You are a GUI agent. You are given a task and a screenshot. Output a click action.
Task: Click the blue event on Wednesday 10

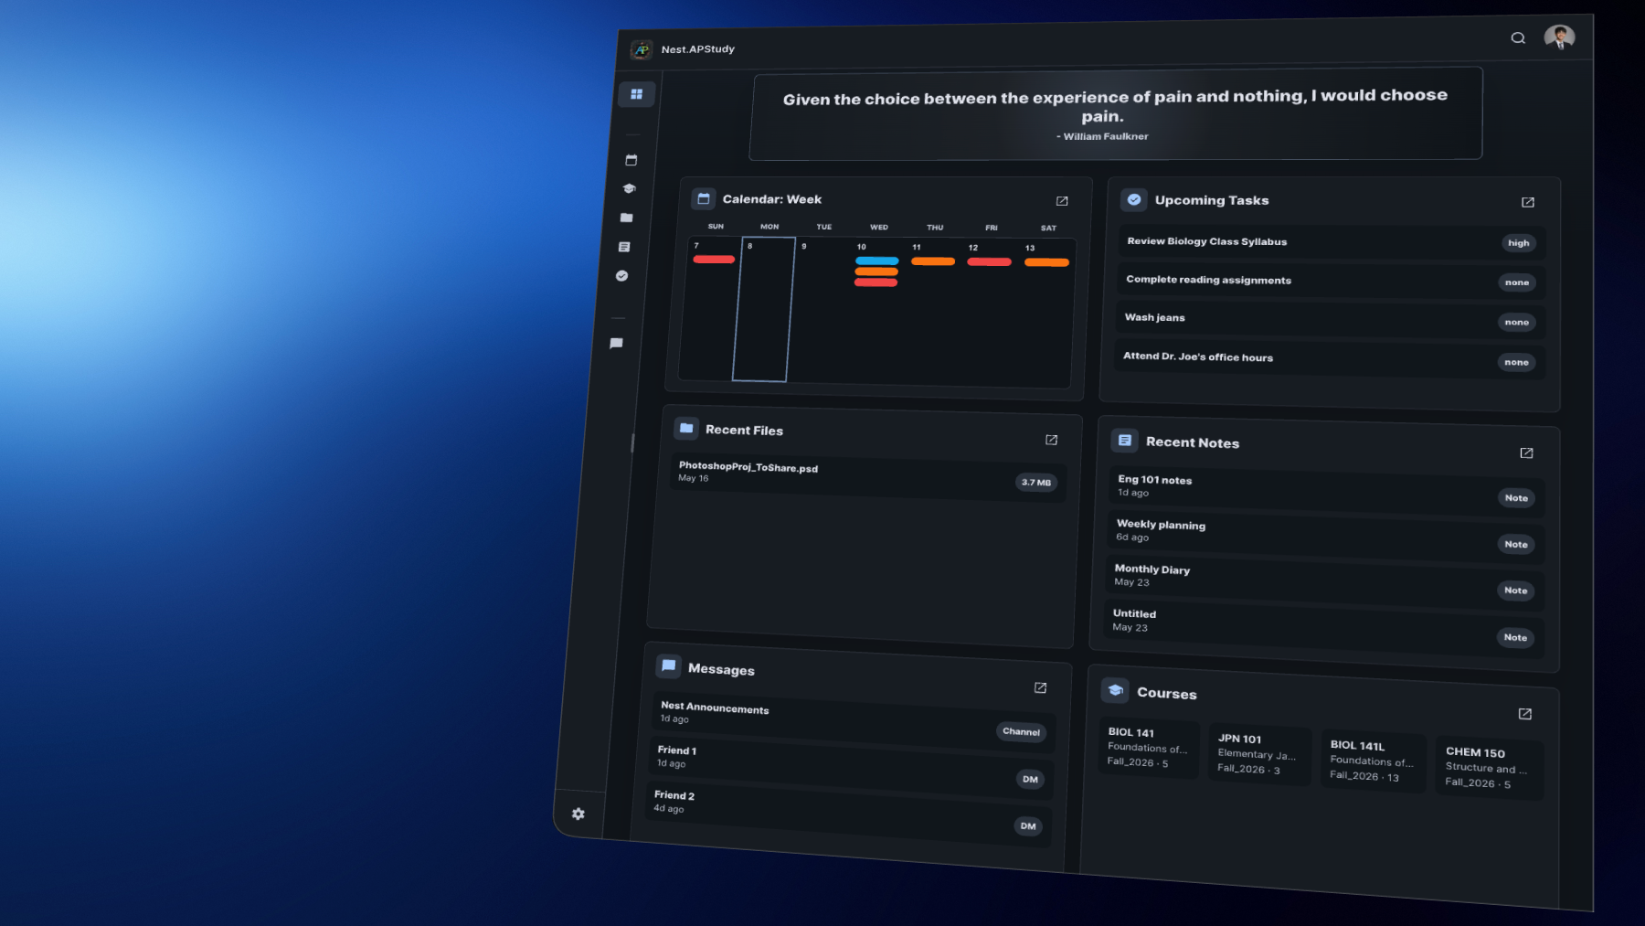877,261
